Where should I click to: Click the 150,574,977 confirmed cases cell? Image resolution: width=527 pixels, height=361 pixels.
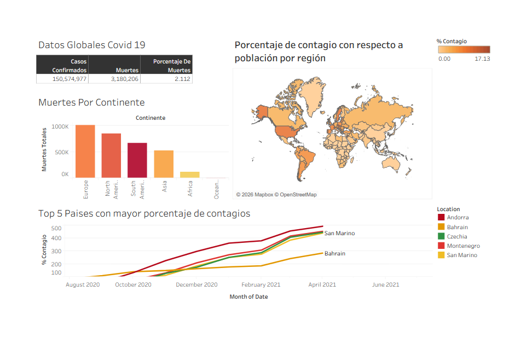tap(62, 79)
